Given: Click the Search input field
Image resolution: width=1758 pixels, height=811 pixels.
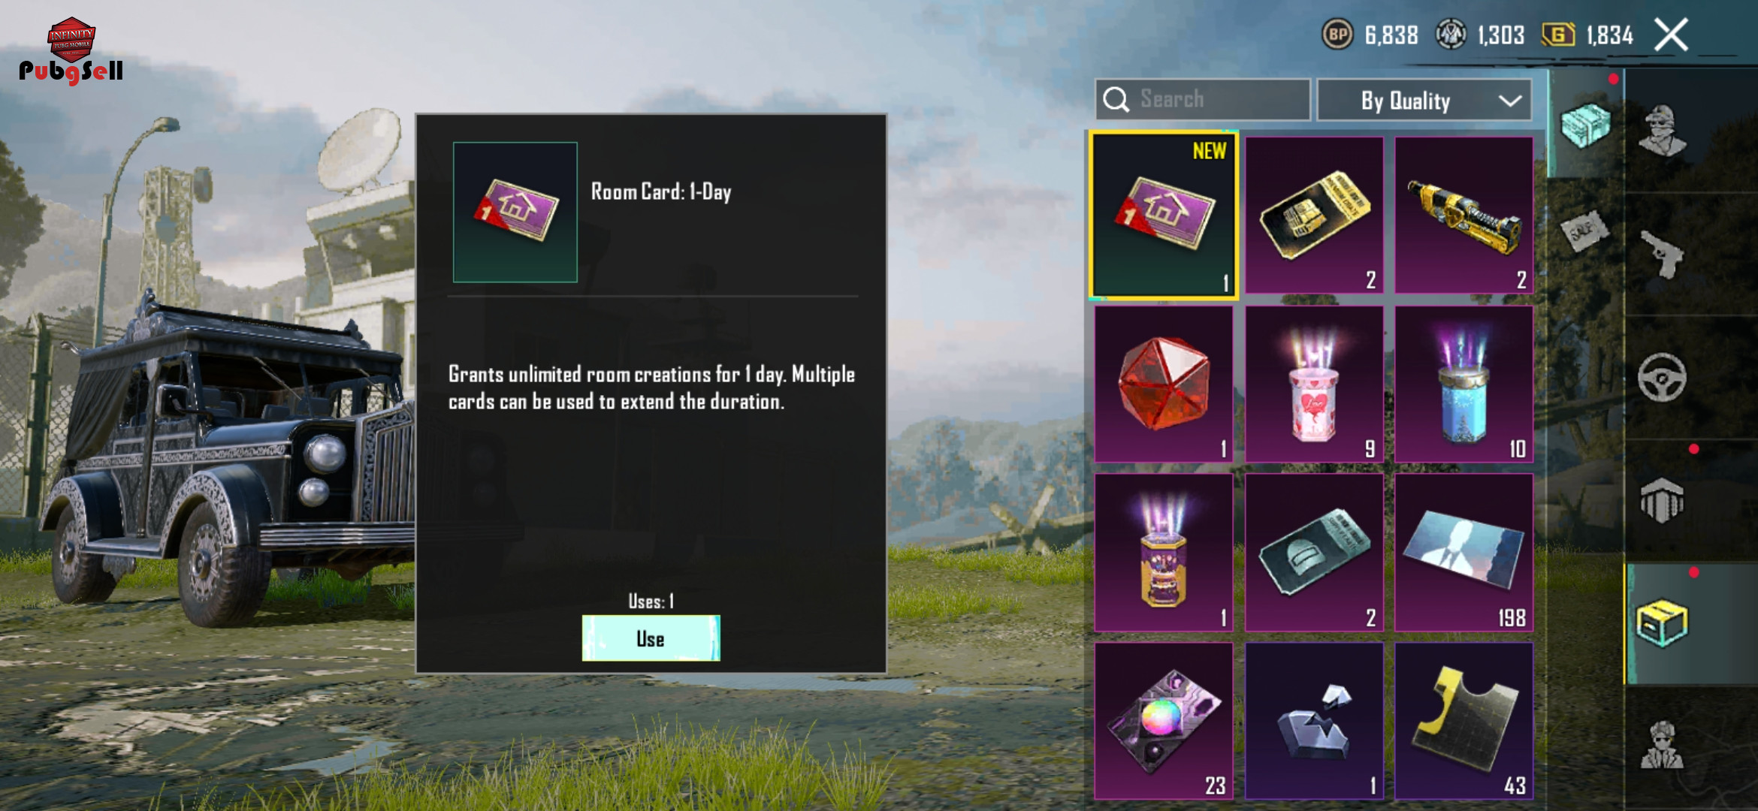Looking at the screenshot, I should pos(1203,100).
